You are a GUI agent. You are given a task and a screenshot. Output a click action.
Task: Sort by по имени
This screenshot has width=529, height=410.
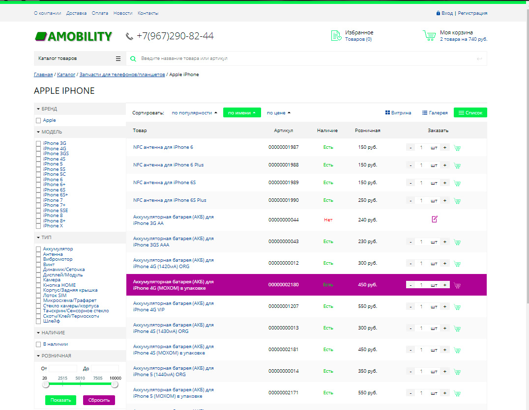coord(242,112)
